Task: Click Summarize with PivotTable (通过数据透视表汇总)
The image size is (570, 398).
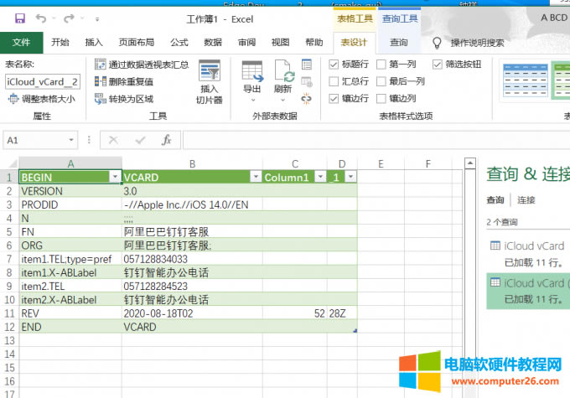Action: pos(141,65)
